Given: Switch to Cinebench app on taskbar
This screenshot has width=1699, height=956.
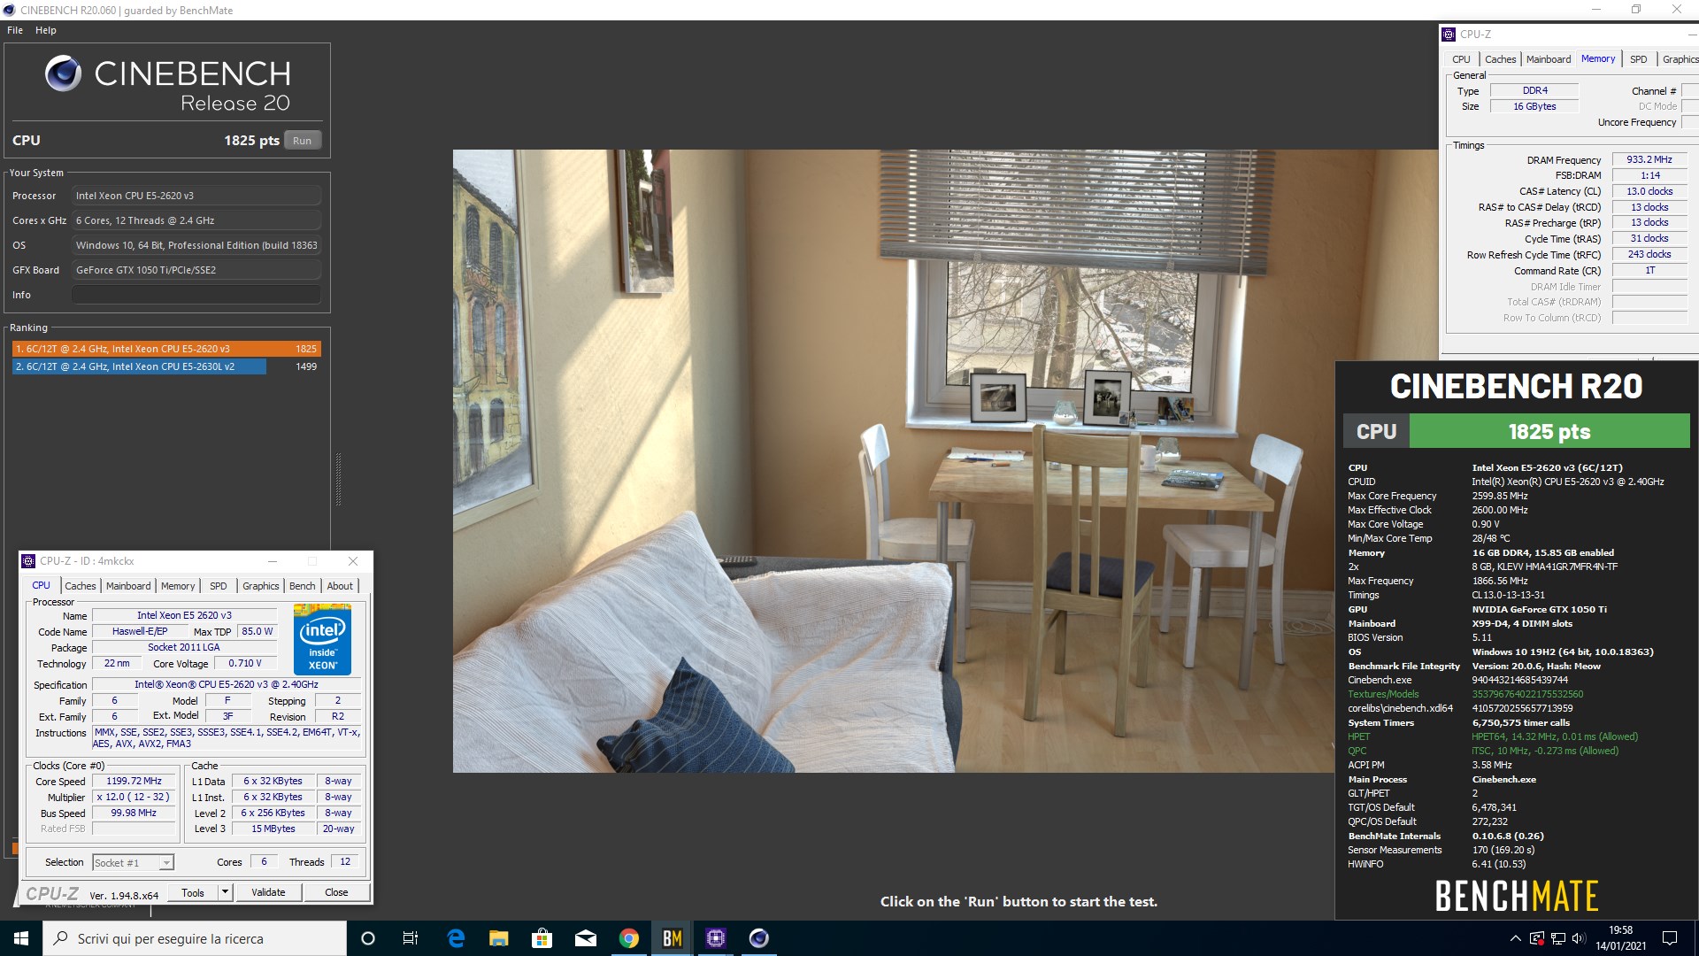Looking at the screenshot, I should (x=759, y=938).
